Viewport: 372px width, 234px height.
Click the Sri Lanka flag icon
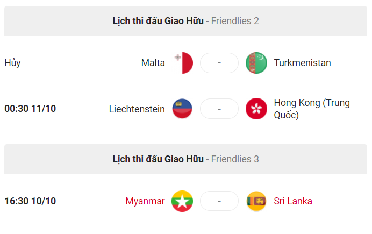point(256,201)
